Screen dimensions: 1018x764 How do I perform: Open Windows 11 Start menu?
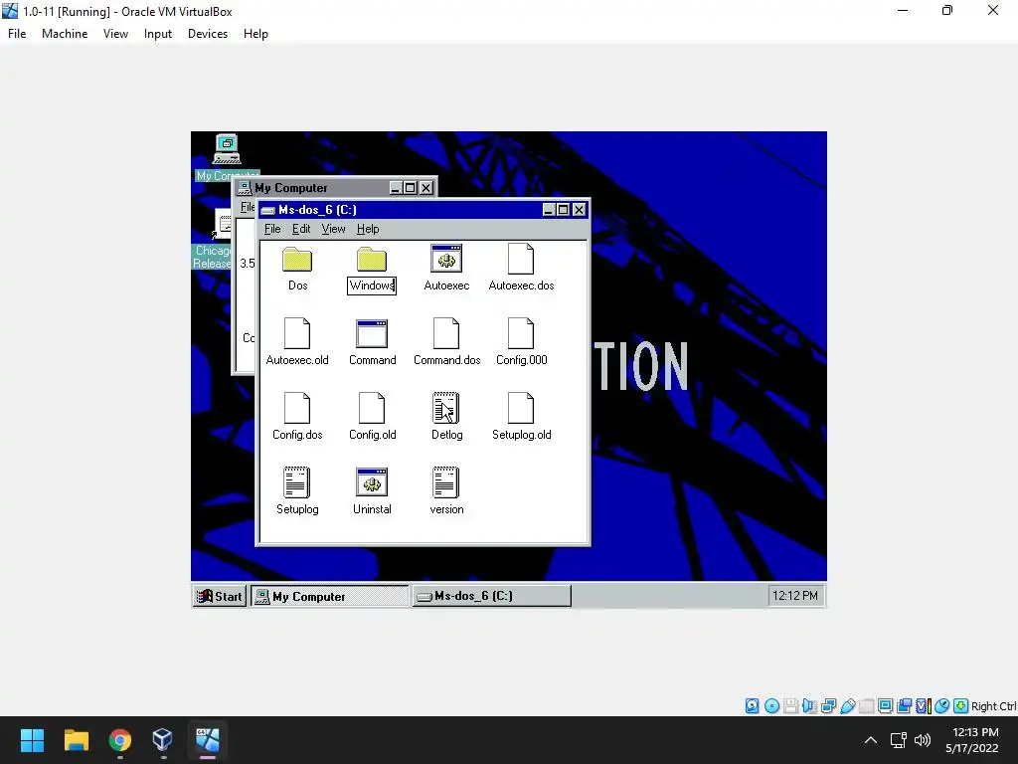[32, 740]
